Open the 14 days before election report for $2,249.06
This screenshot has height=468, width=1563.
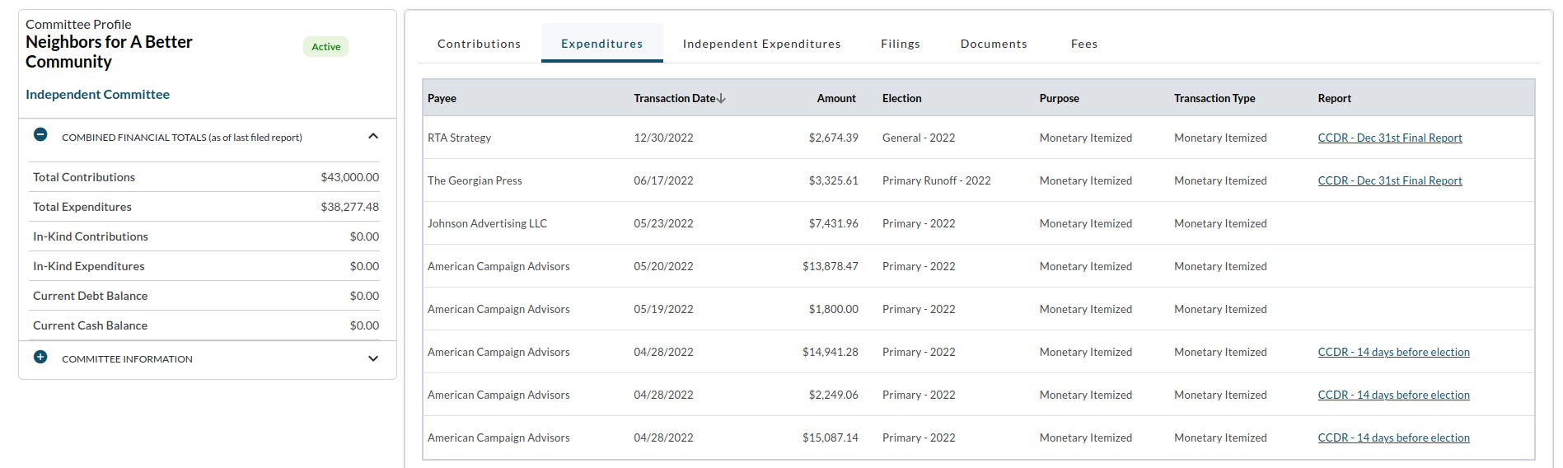tap(1393, 395)
